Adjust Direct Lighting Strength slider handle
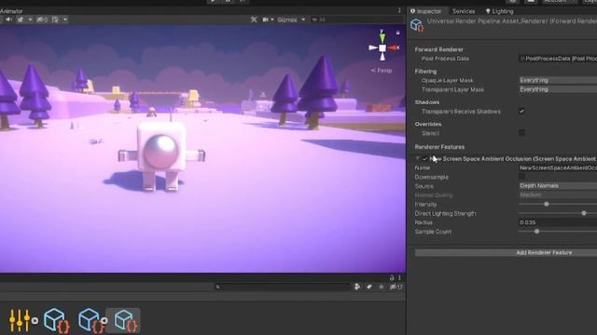The height and width of the screenshot is (335, 597). [584, 213]
